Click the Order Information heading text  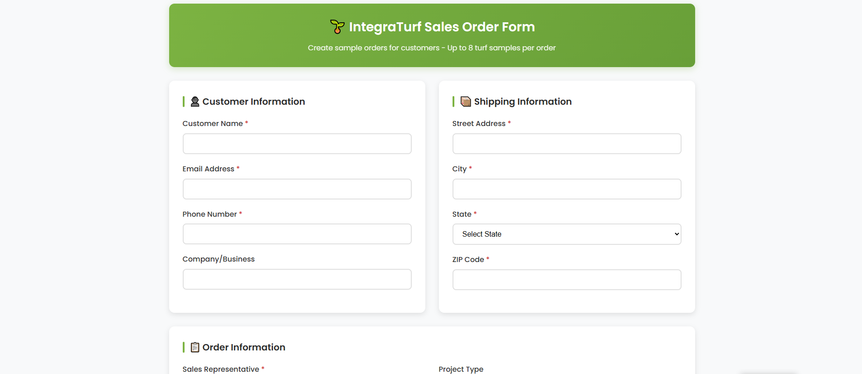point(244,347)
